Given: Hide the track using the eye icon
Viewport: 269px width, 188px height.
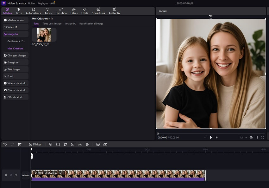Looking at the screenshot, I should click(11, 175).
